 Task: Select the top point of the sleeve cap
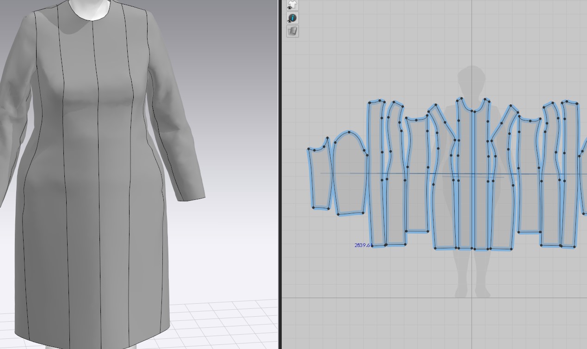pos(349,132)
